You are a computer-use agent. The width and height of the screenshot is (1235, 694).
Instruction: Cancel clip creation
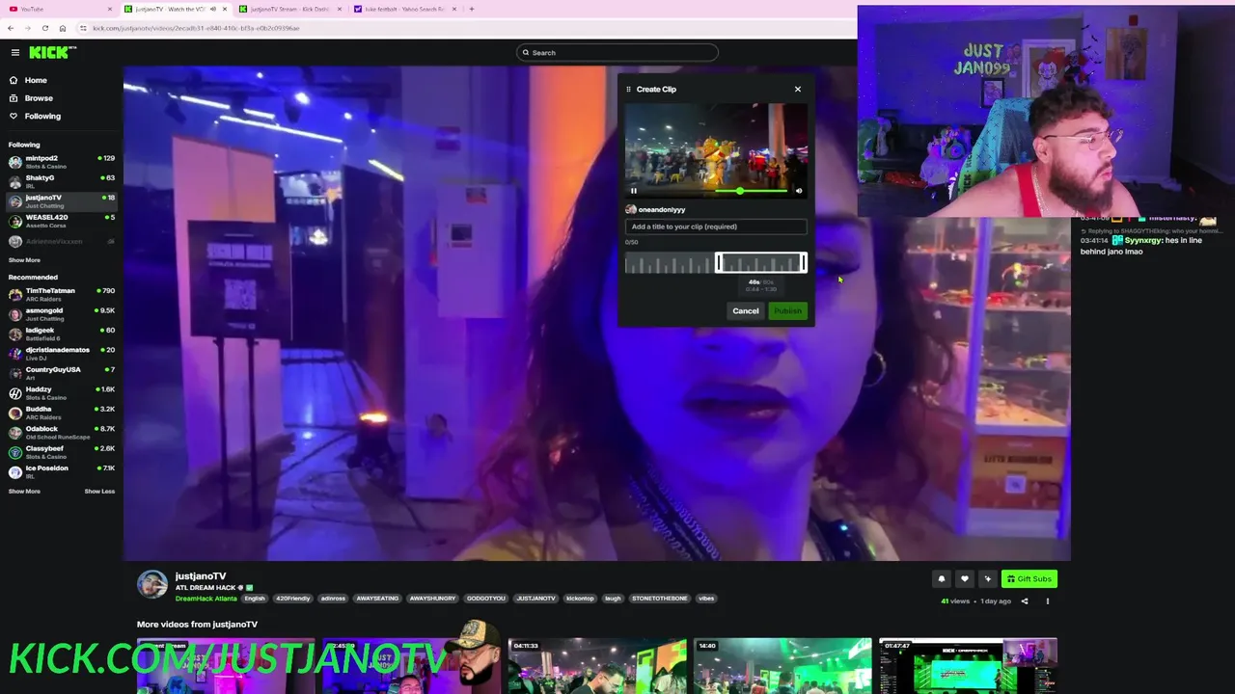tap(745, 310)
